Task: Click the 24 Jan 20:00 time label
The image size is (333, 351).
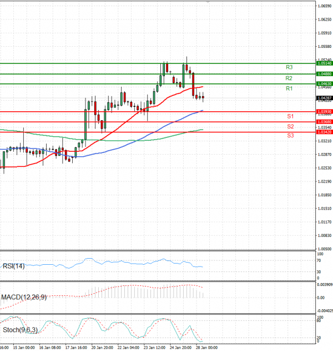Action: tap(180, 348)
